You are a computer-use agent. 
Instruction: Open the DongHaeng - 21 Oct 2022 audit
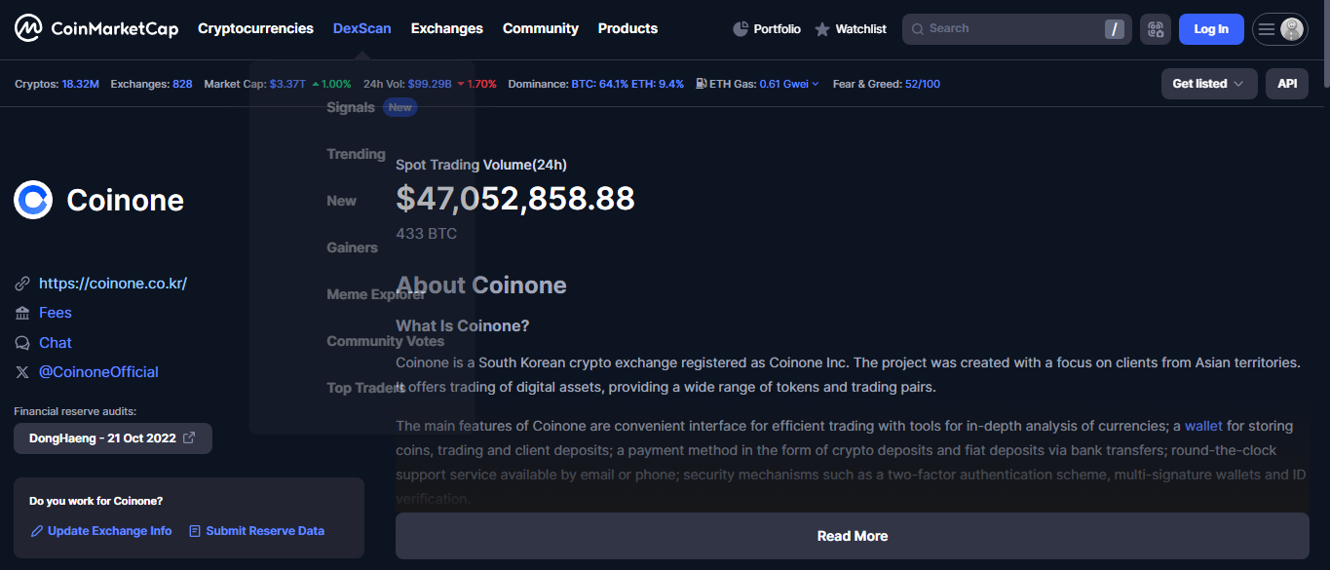click(113, 438)
